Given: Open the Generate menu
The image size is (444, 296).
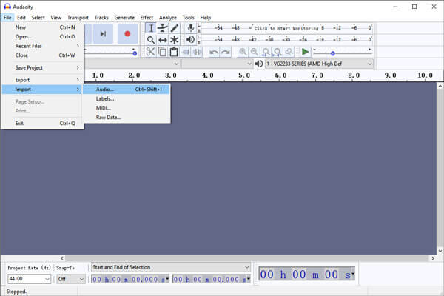Looking at the screenshot, I should pos(124,18).
